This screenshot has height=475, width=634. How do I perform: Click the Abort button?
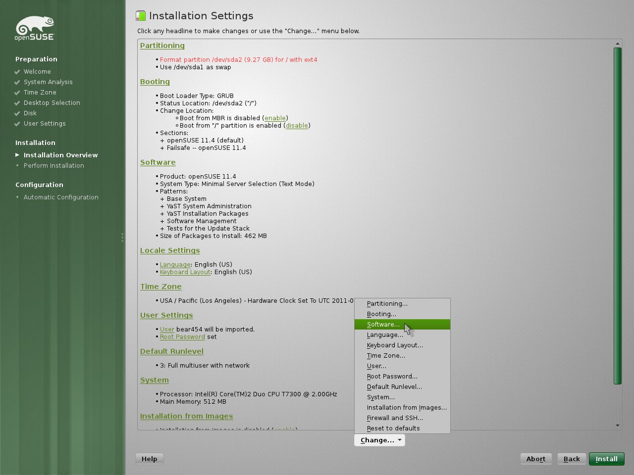[x=536, y=459]
